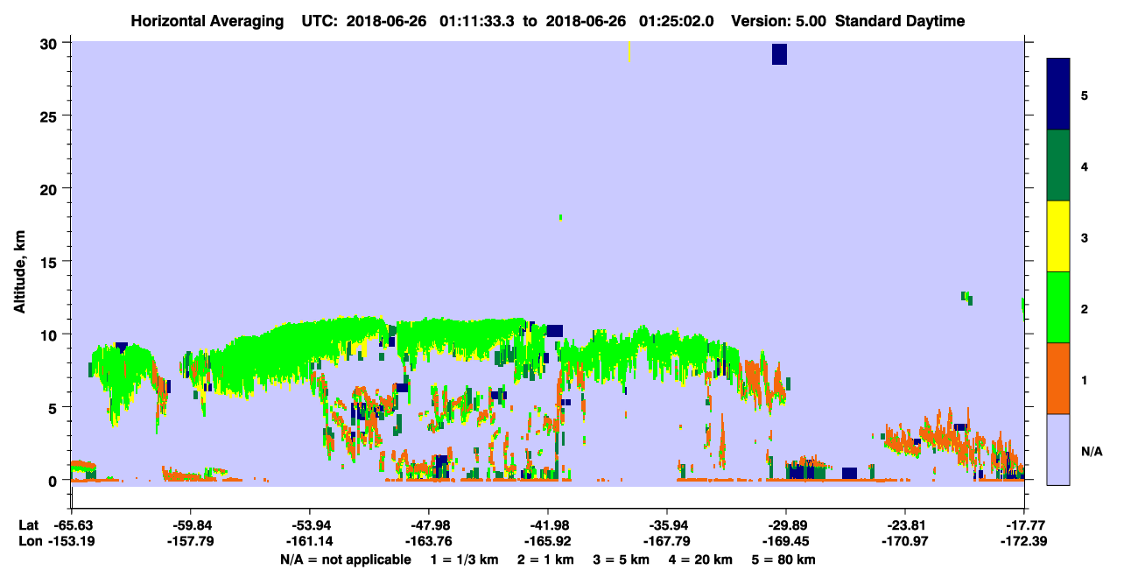
Task: Click the '1 = 1/3 km' legend note
Action: tap(464, 559)
